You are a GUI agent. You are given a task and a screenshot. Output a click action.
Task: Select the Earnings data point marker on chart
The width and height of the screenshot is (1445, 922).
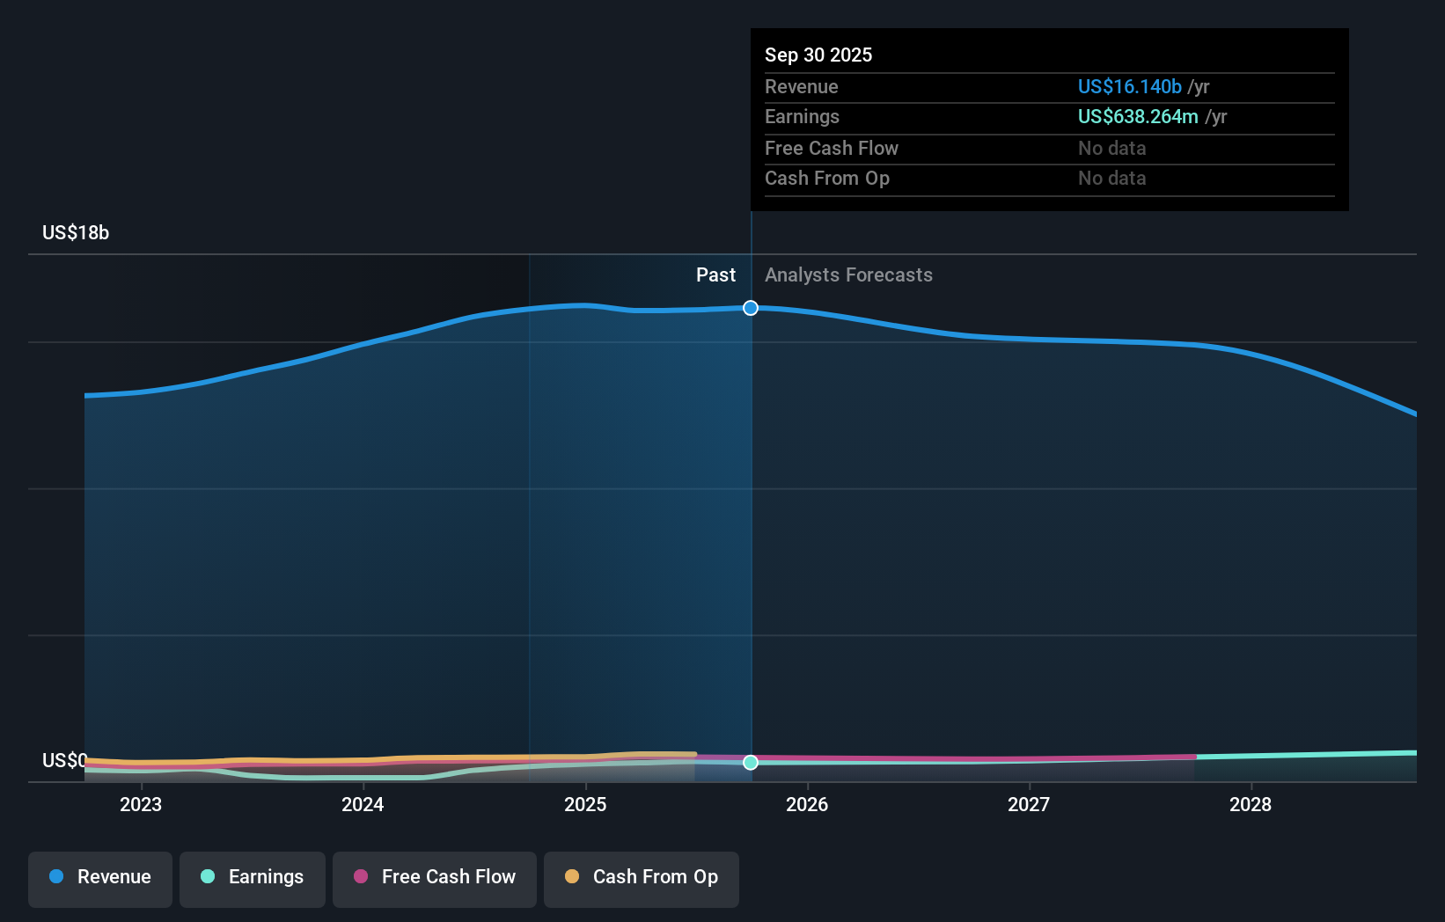[x=750, y=763]
